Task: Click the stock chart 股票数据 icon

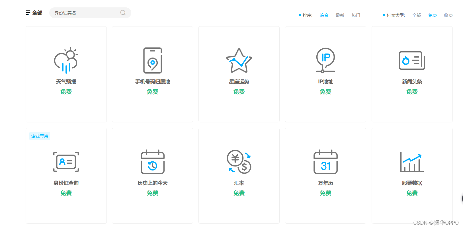Action: pos(412,162)
